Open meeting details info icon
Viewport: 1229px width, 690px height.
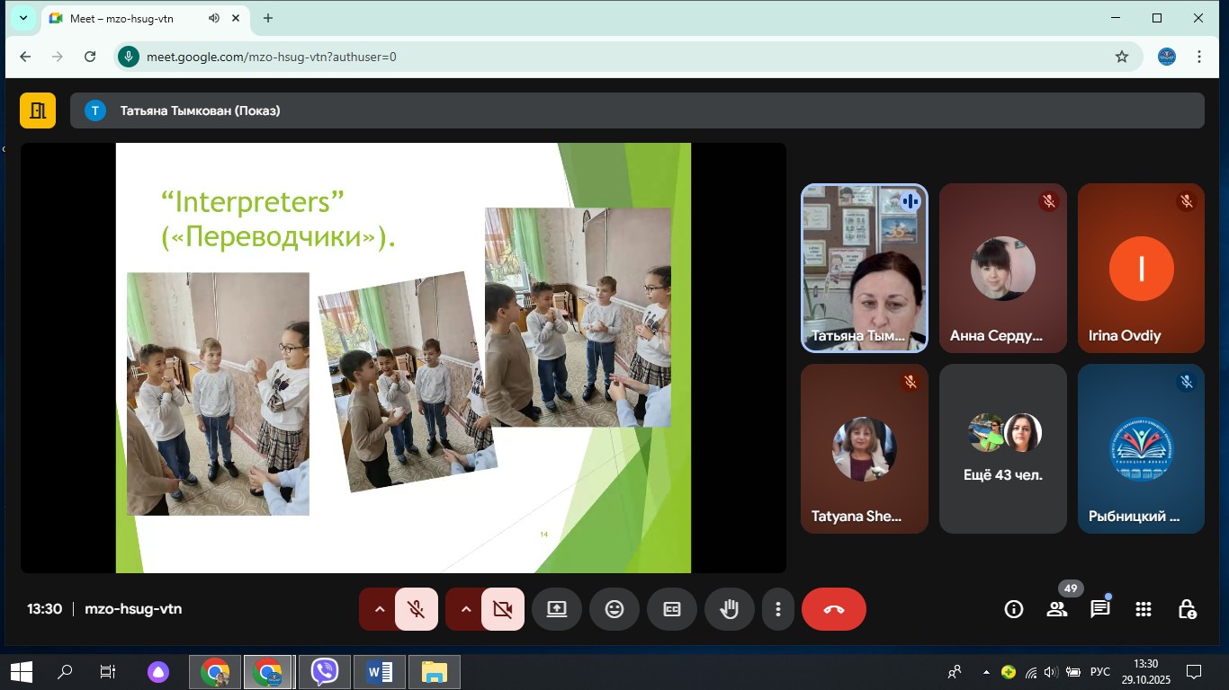(x=1014, y=609)
